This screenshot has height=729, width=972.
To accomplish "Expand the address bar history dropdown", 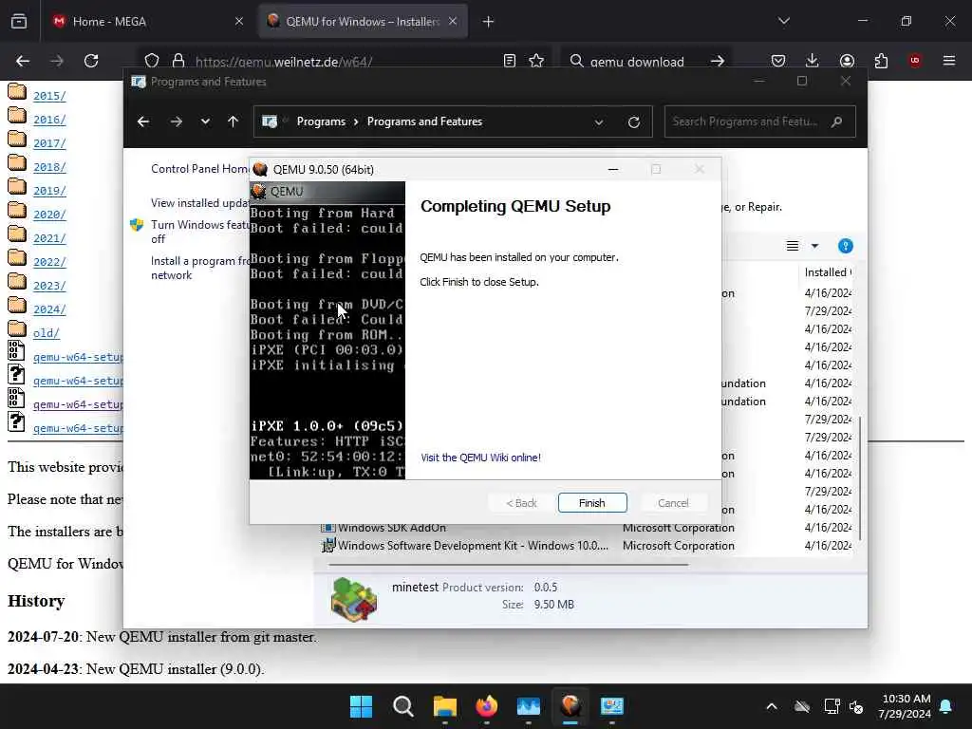I will click(x=599, y=122).
